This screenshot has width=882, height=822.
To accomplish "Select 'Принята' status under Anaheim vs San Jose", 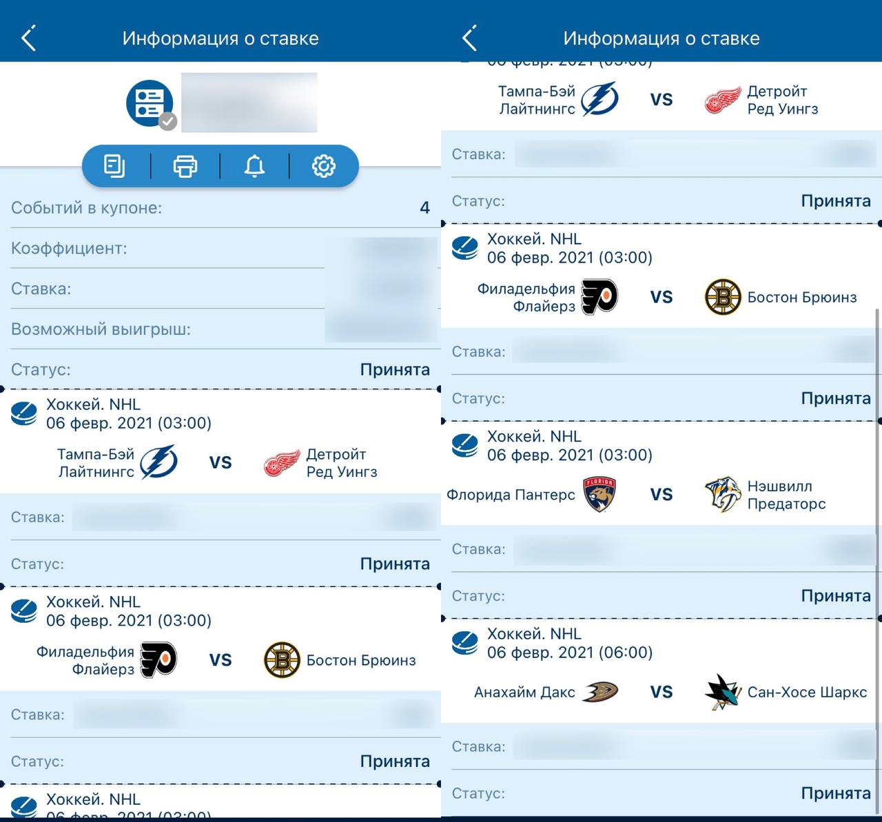I will [836, 794].
